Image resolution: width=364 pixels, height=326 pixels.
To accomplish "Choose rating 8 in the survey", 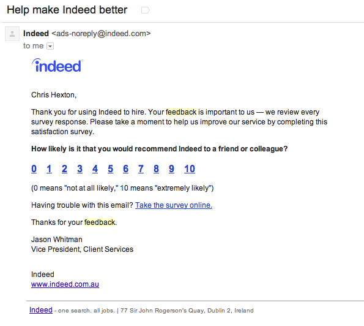I will click(156, 169).
